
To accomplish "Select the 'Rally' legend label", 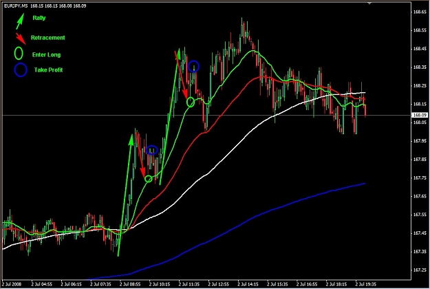I will pyautogui.click(x=39, y=18).
